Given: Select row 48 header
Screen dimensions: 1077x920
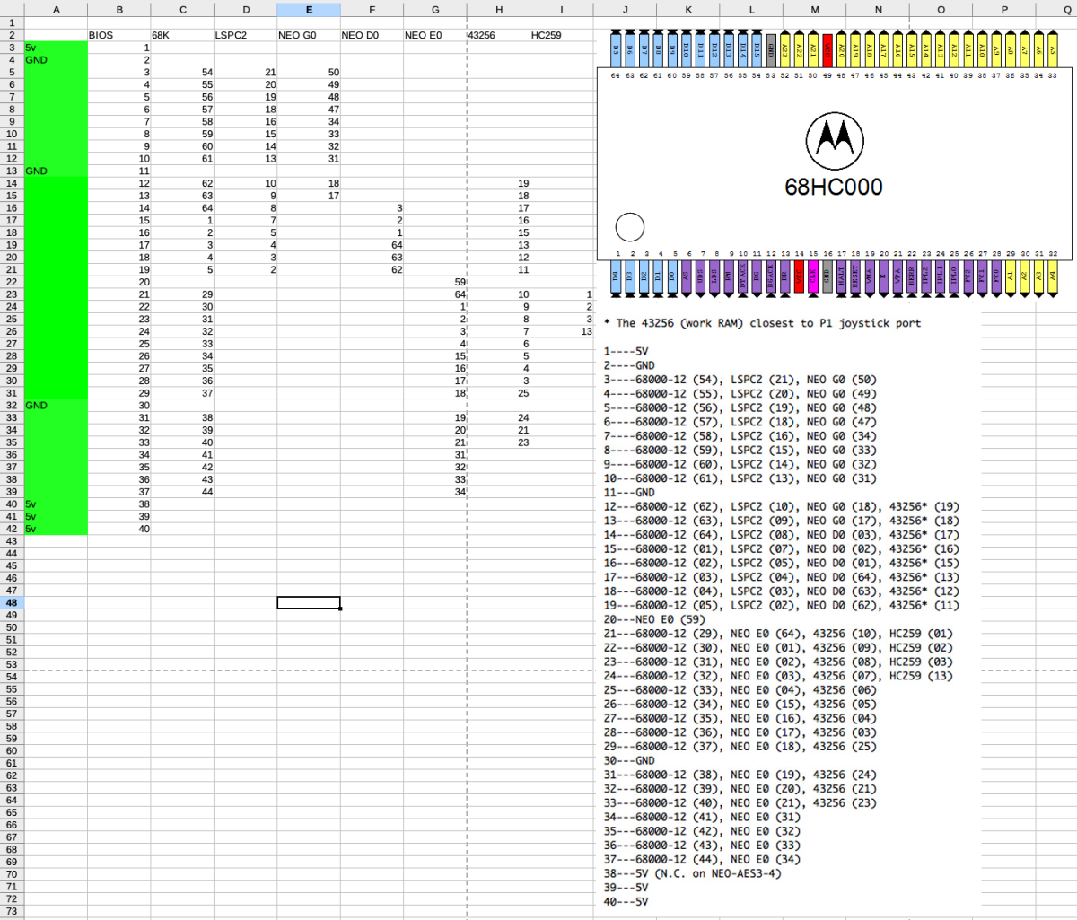Looking at the screenshot, I should coord(12,603).
